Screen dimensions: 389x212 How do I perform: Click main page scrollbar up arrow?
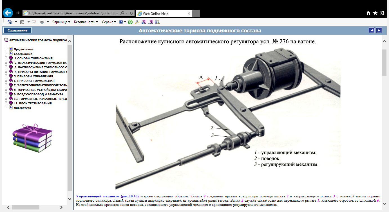(384, 41)
